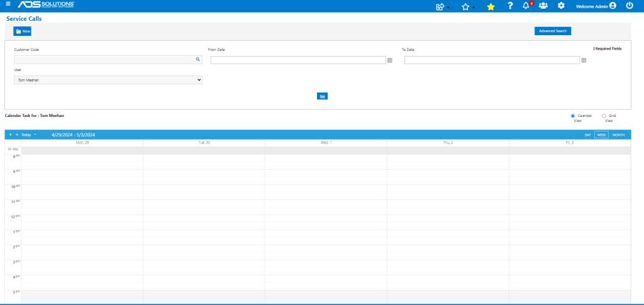Open the To Date calendar picker icon
The width and height of the screenshot is (644, 305).
584,60
